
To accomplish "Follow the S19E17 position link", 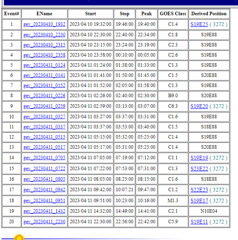I will [x=199, y=201].
